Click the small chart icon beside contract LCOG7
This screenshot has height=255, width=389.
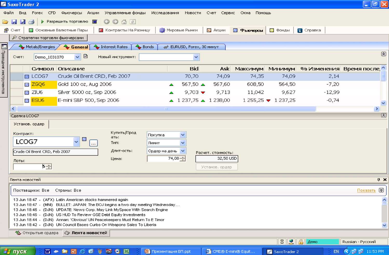click(x=84, y=139)
